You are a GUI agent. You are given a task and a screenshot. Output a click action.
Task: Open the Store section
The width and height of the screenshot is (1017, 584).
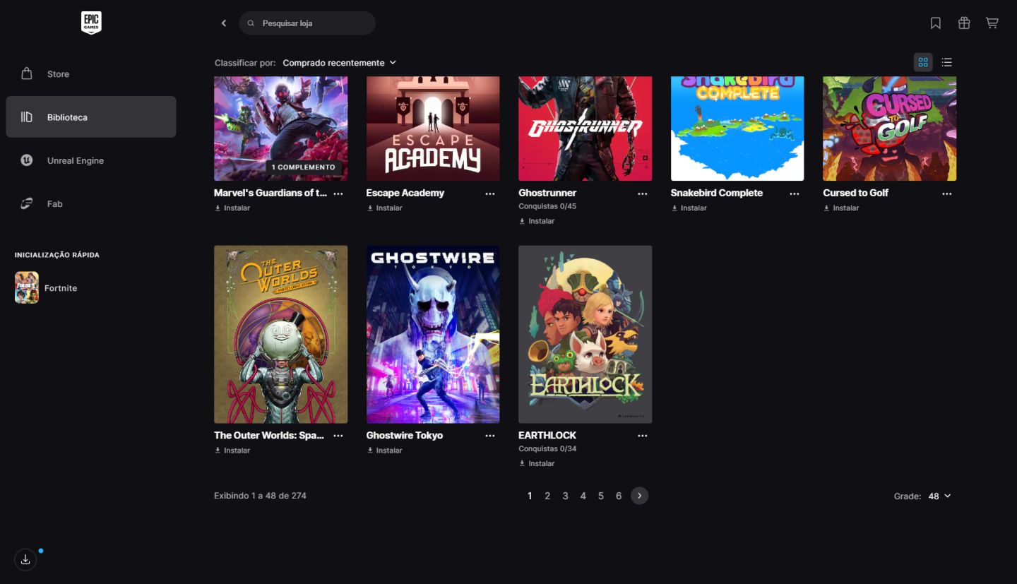(91, 74)
